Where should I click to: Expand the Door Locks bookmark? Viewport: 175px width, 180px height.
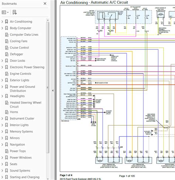pos(2,61)
